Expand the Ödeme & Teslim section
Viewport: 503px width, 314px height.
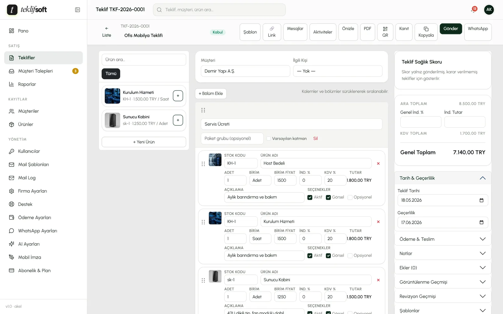443,239
